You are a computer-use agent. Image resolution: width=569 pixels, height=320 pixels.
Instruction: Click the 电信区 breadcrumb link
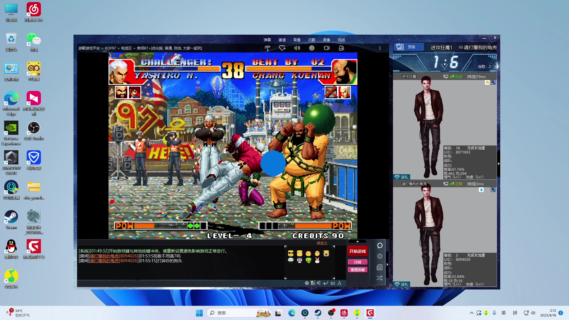[x=126, y=48]
